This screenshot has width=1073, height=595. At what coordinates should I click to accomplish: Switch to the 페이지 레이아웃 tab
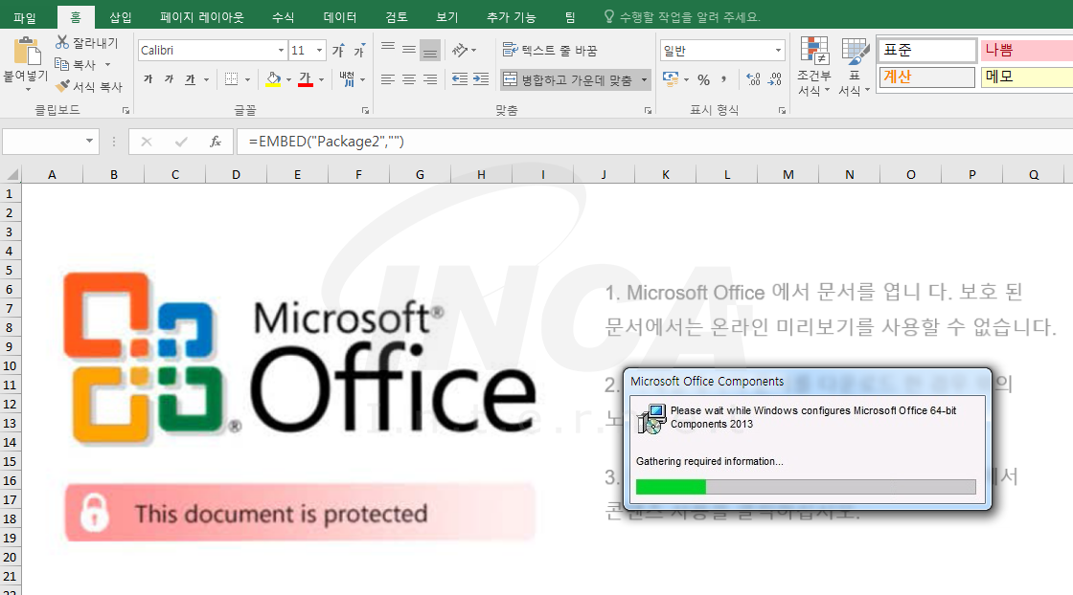202,17
